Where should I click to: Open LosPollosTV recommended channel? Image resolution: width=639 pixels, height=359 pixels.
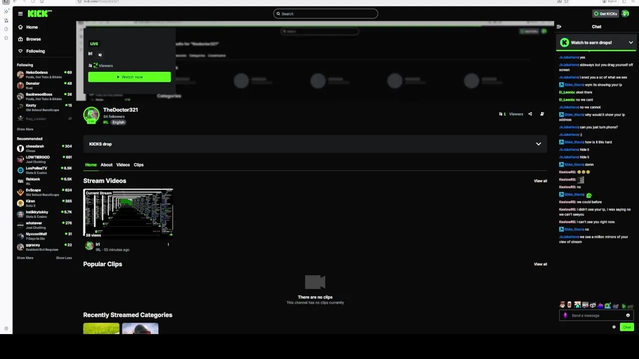point(44,170)
